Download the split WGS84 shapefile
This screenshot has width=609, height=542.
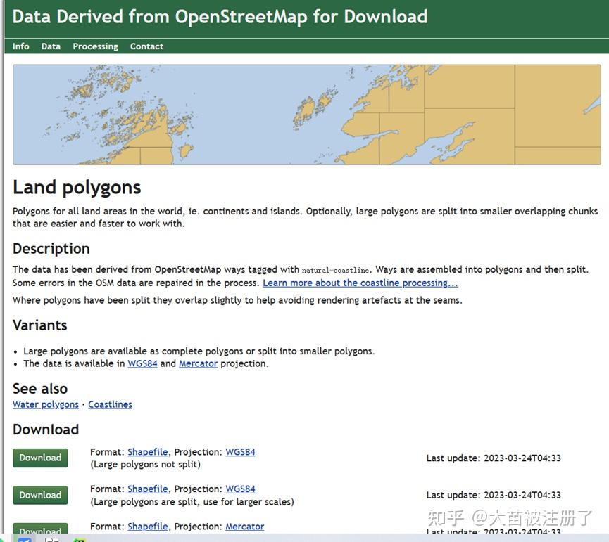[40, 495]
